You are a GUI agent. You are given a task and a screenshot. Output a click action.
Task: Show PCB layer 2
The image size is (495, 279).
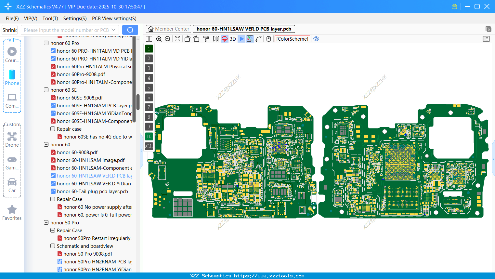[x=149, y=59]
